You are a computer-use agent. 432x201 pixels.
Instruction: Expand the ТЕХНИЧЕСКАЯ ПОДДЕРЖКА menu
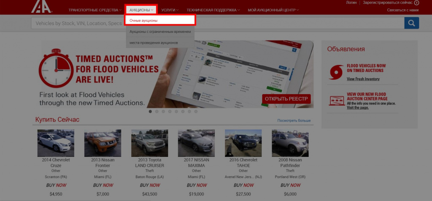213,10
